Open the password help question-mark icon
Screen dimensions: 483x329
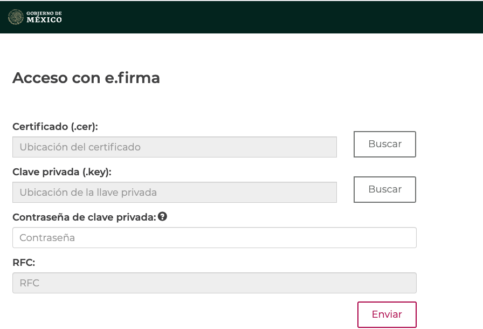pyautogui.click(x=162, y=217)
